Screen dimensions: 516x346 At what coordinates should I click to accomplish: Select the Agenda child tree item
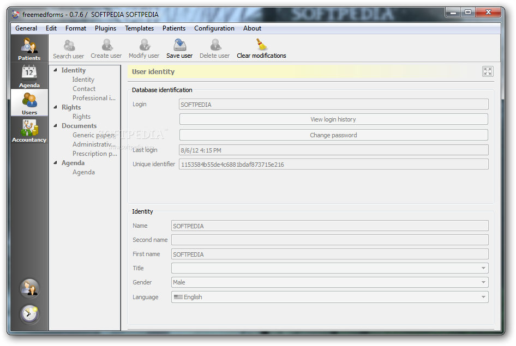tap(83, 172)
